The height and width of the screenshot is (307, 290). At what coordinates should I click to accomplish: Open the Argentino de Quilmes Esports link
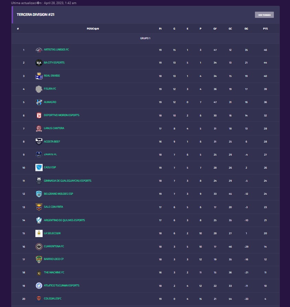click(64, 220)
